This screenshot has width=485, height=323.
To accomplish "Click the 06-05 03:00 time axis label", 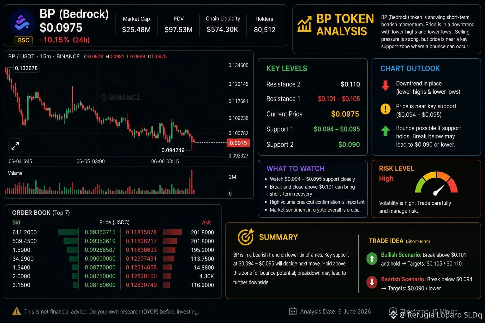I will pos(91,161).
